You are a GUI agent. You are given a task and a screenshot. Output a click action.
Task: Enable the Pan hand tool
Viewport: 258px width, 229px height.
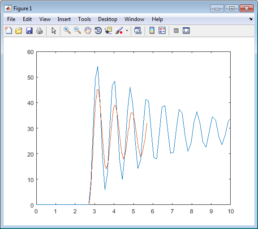click(x=88, y=30)
